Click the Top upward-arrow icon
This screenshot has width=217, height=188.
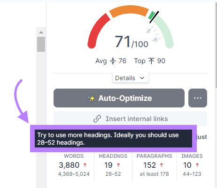151,61
